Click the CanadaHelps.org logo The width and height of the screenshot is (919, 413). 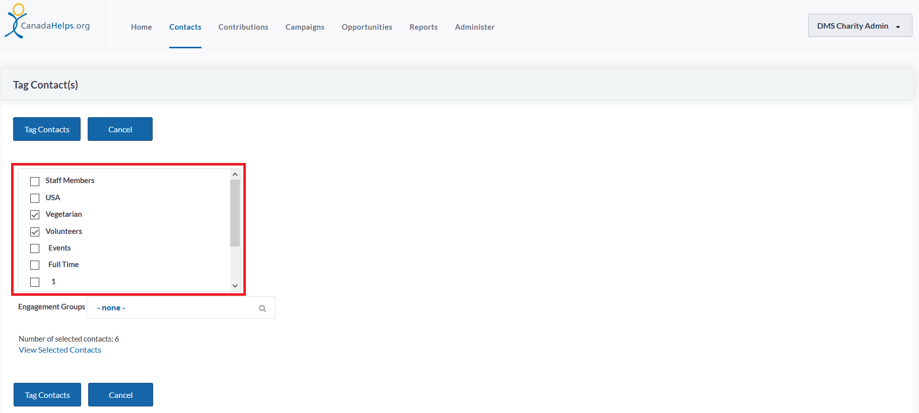[47, 21]
